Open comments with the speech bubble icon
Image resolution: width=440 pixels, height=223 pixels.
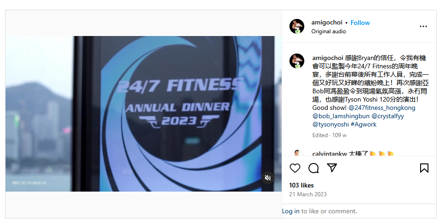[313, 168]
